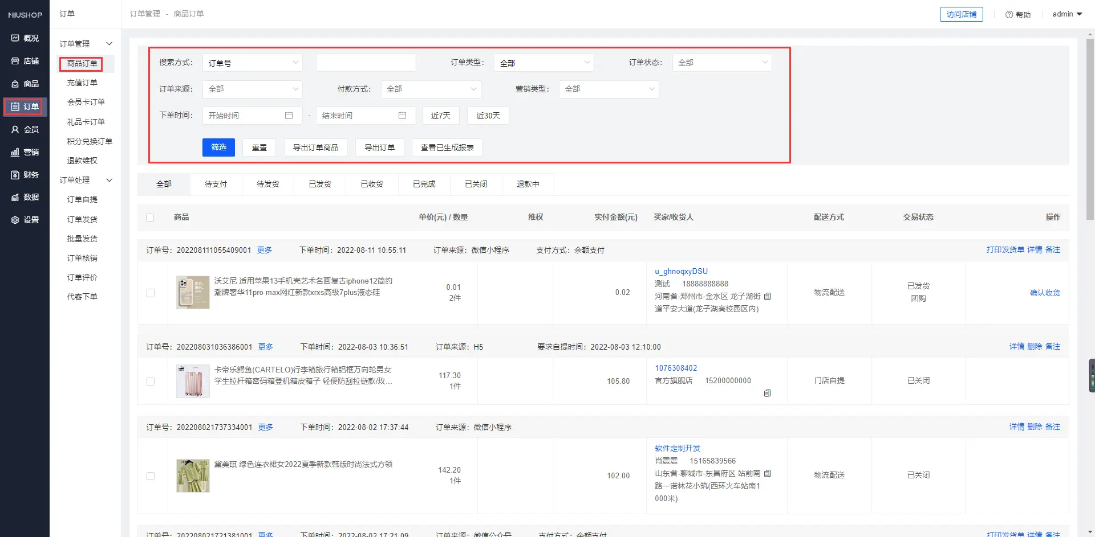This screenshot has width=1095, height=537.
Task: Click the 确认收货 link
Action: pyautogui.click(x=1044, y=293)
